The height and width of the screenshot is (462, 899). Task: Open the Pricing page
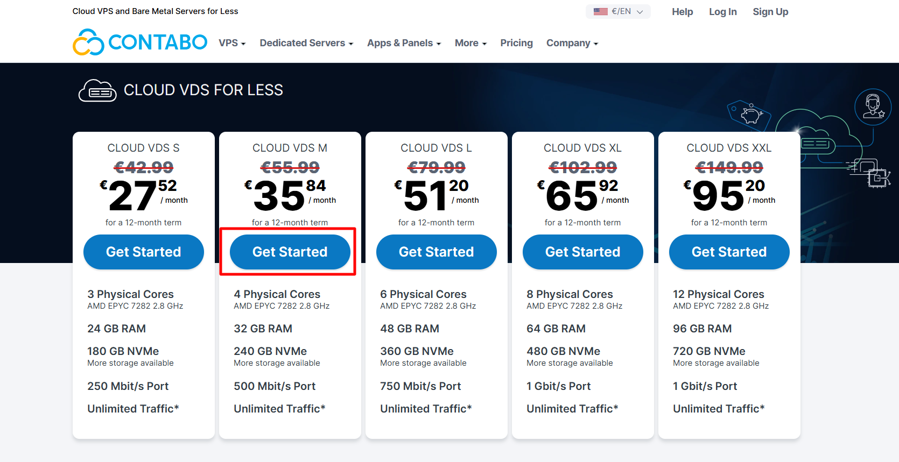point(516,43)
